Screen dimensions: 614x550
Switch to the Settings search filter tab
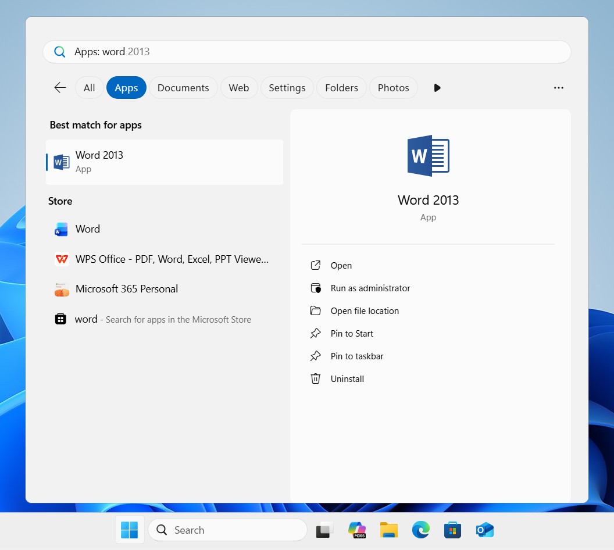click(x=287, y=88)
